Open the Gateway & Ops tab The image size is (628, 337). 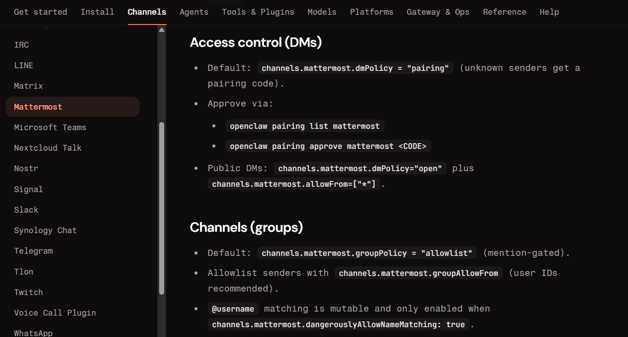(438, 12)
